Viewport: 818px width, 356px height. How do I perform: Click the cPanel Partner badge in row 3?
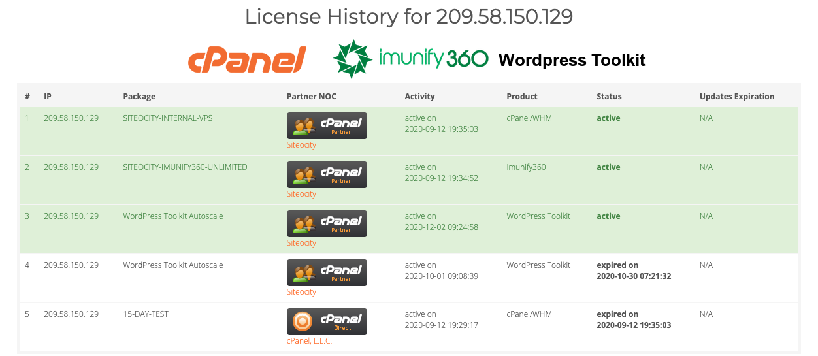point(327,223)
